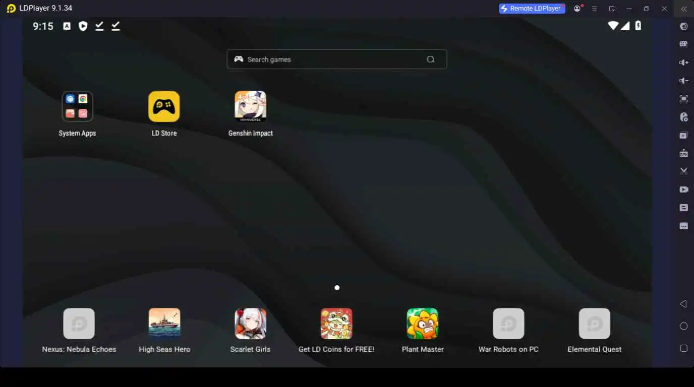
Task: Click the battery charging status icon
Action: pyautogui.click(x=638, y=26)
